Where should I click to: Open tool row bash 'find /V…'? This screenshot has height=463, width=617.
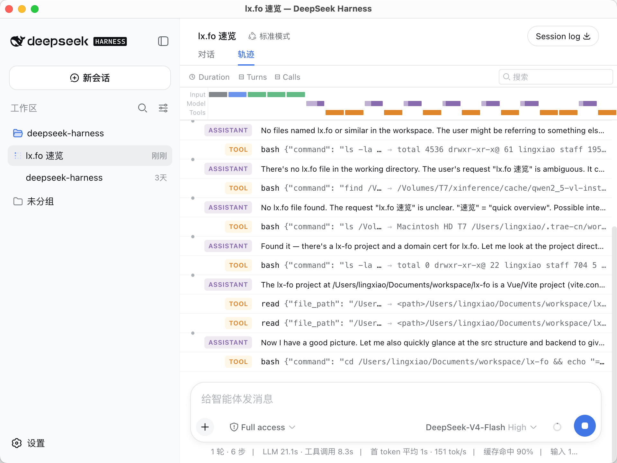(396, 188)
